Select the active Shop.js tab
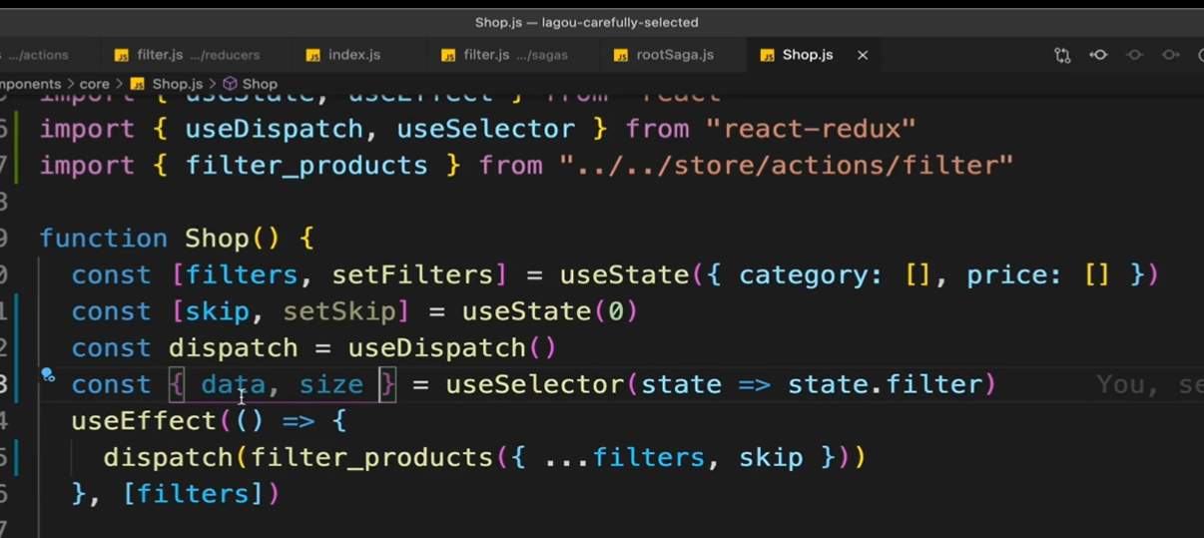The height and width of the screenshot is (538, 1204). click(807, 55)
